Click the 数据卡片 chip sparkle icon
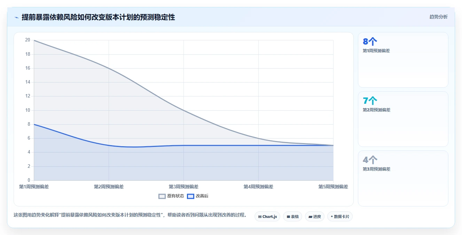The image size is (462, 235). [x=332, y=217]
